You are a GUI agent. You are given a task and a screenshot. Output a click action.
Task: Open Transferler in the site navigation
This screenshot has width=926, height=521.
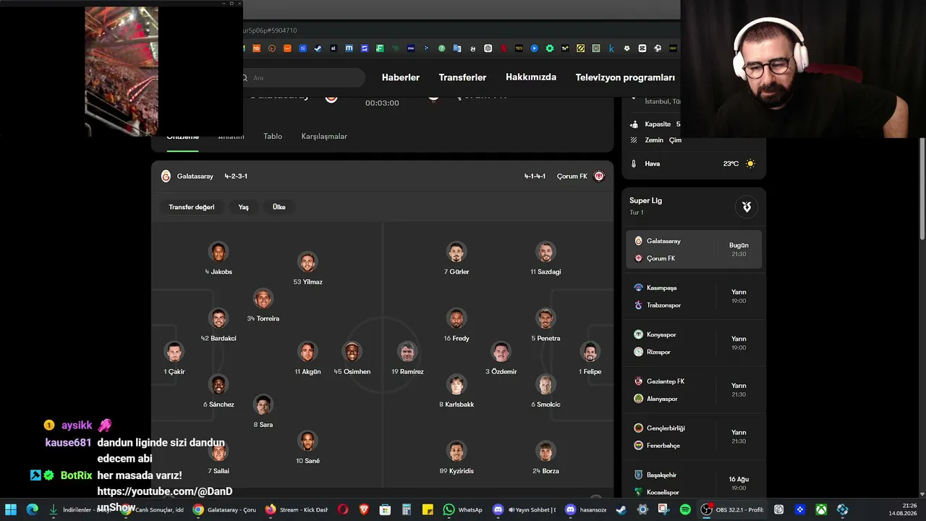(x=462, y=77)
